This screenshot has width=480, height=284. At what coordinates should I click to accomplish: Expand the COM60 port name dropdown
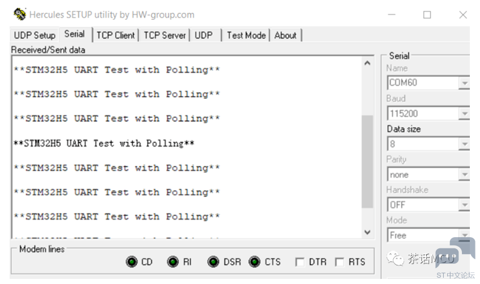[464, 83]
